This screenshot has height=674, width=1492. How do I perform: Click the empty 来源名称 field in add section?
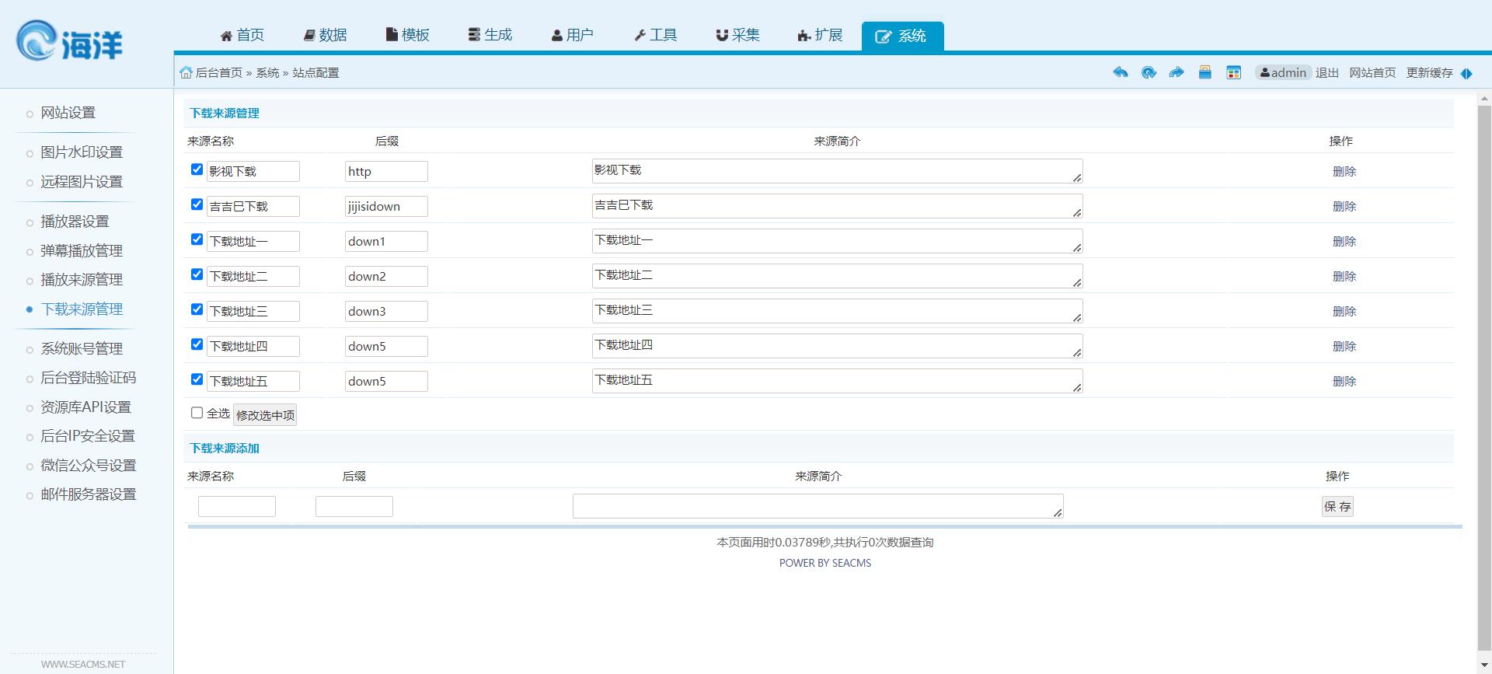tap(237, 507)
